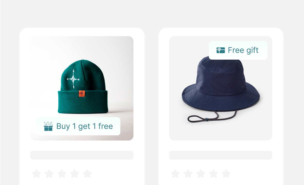Select the second star under the bucket hat
304x185 pixels.
point(188,174)
